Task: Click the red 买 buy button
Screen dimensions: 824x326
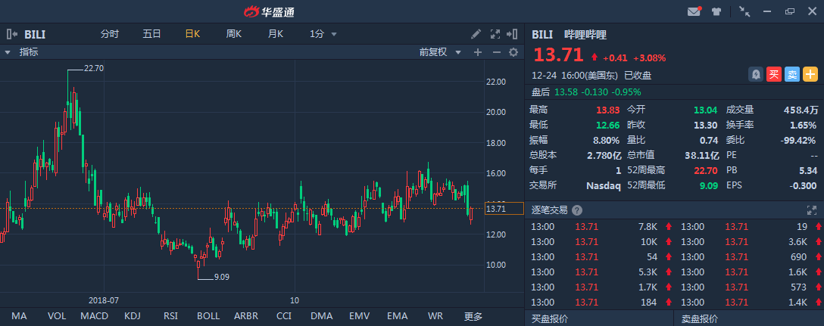Action: coord(773,74)
